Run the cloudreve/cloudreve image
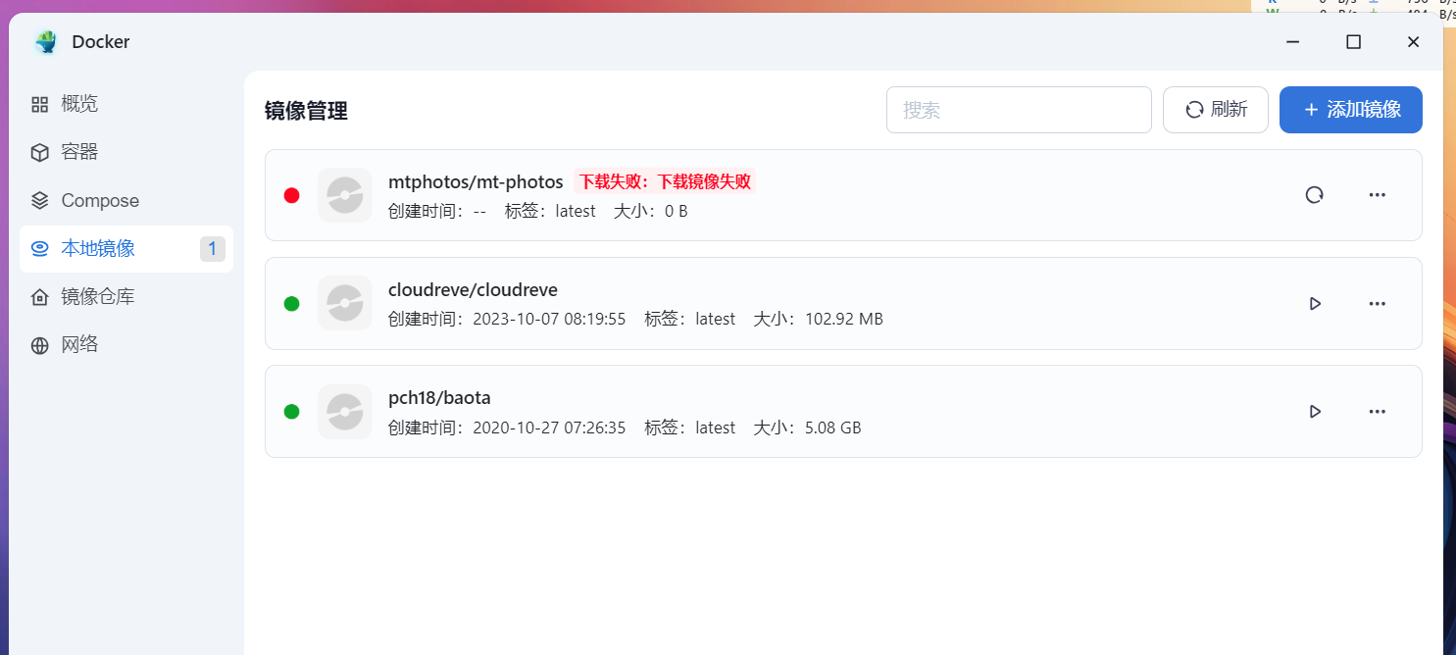 click(1315, 304)
